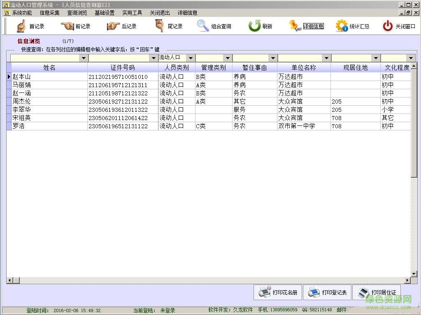The image size is (421, 315).
Task: Open the 查询浏览 menu
Action: [77, 13]
